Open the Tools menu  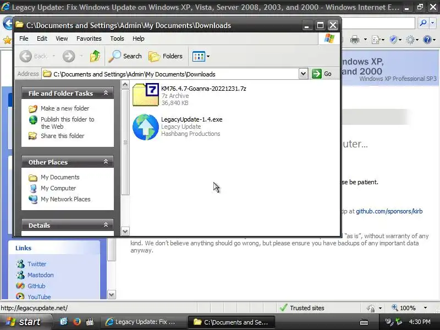[x=117, y=38]
